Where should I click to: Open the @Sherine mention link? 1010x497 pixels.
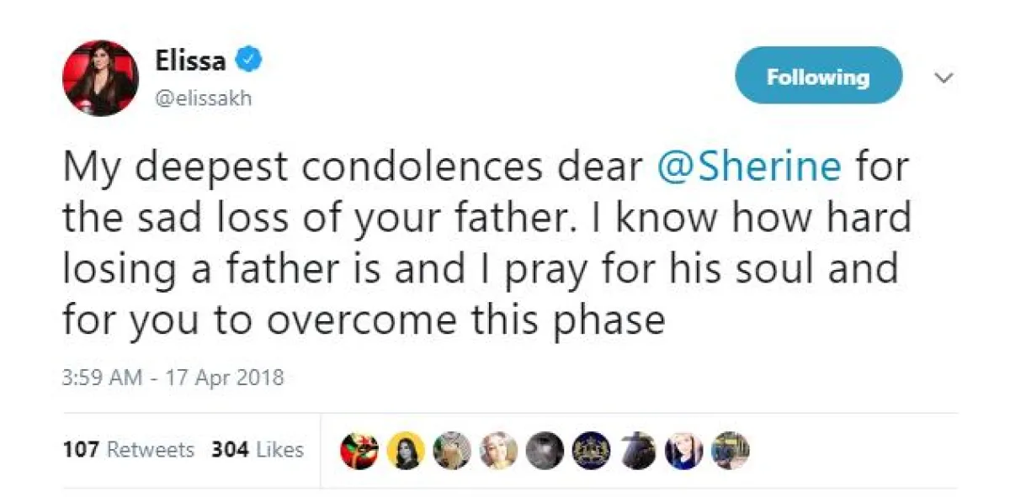[x=747, y=168]
